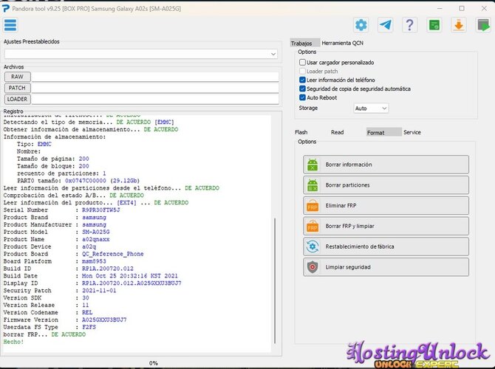The height and width of the screenshot is (369, 495).
Task: Open the Storage Auto dropdown
Action: 371,108
